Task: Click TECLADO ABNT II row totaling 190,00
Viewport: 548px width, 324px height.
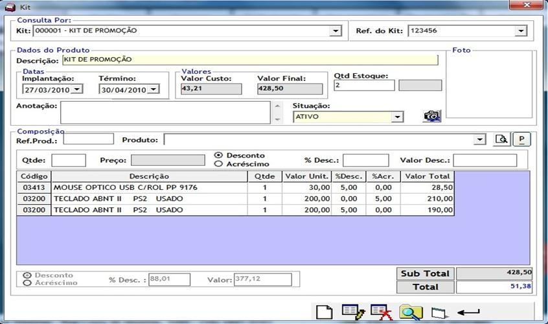Action: (236, 210)
